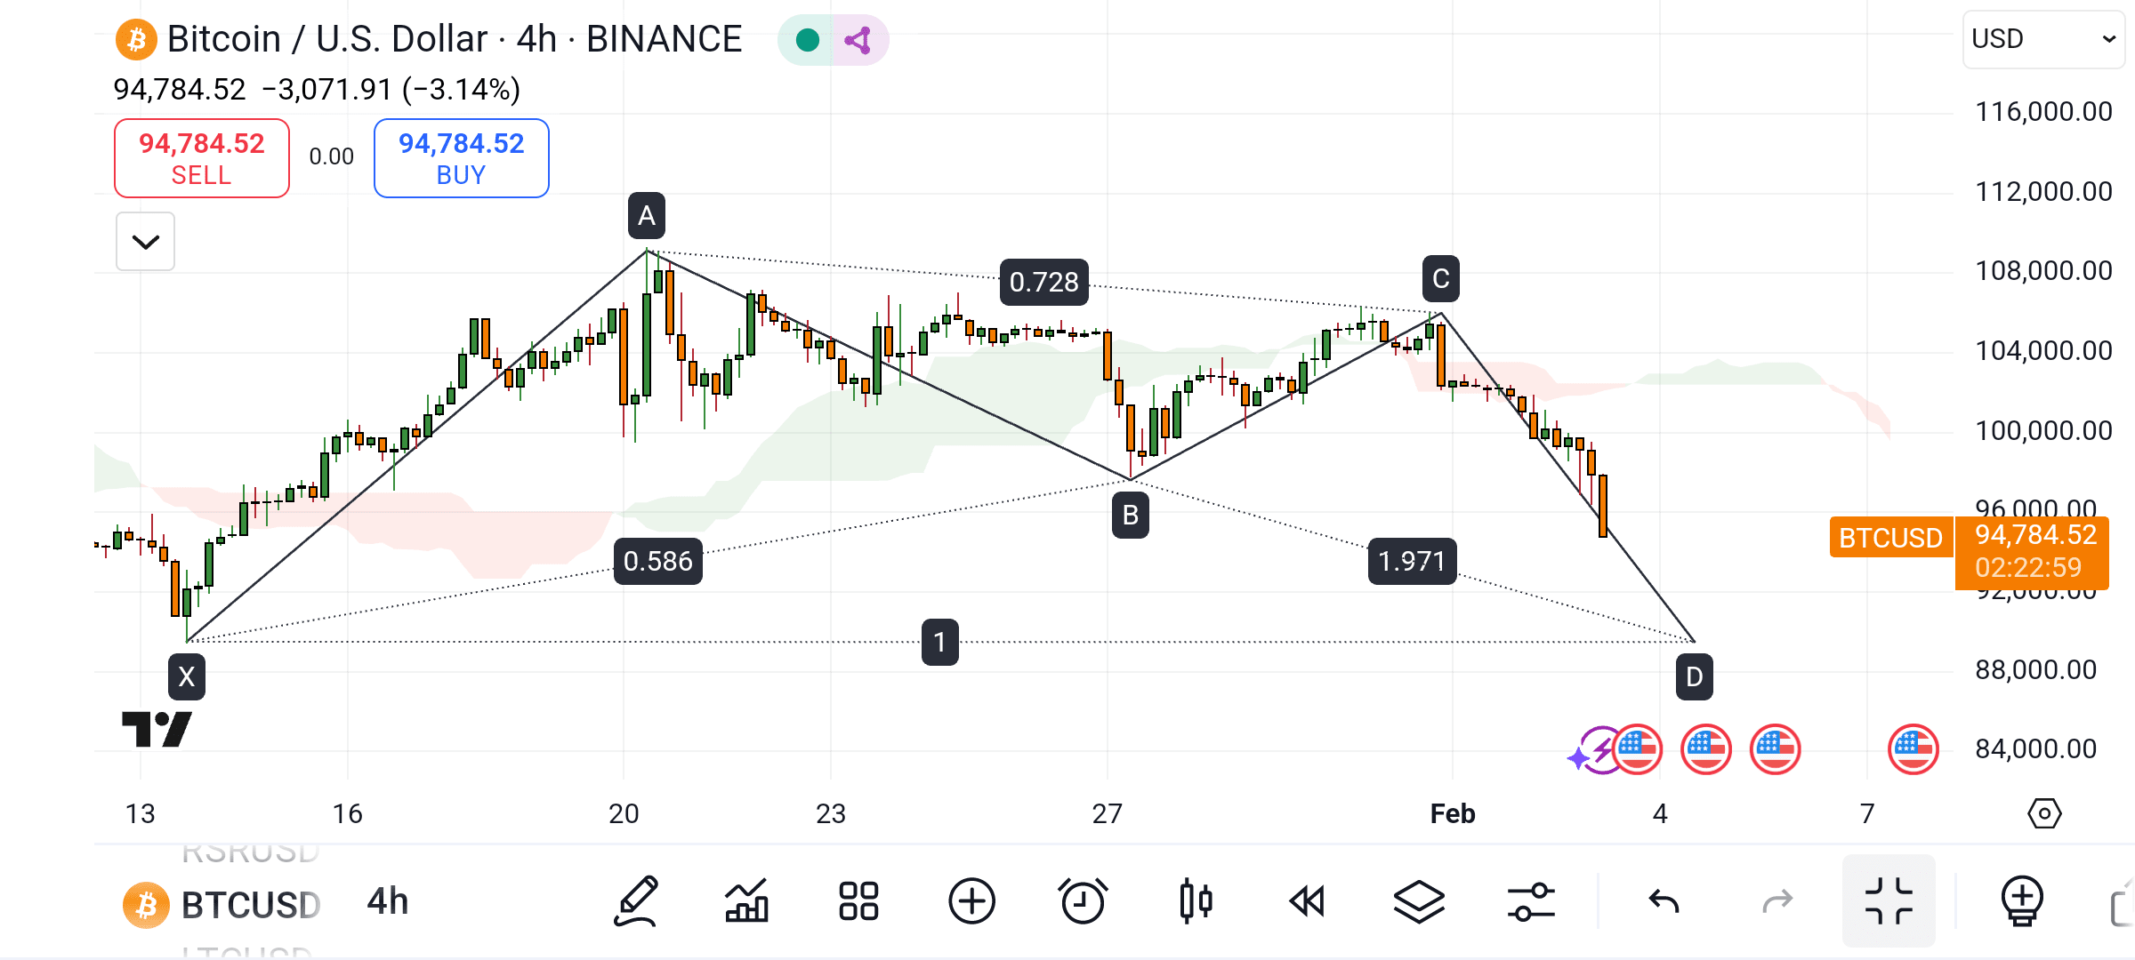Share the chart with the paper-plane icon
The width and height of the screenshot is (2135, 960).
click(857, 39)
